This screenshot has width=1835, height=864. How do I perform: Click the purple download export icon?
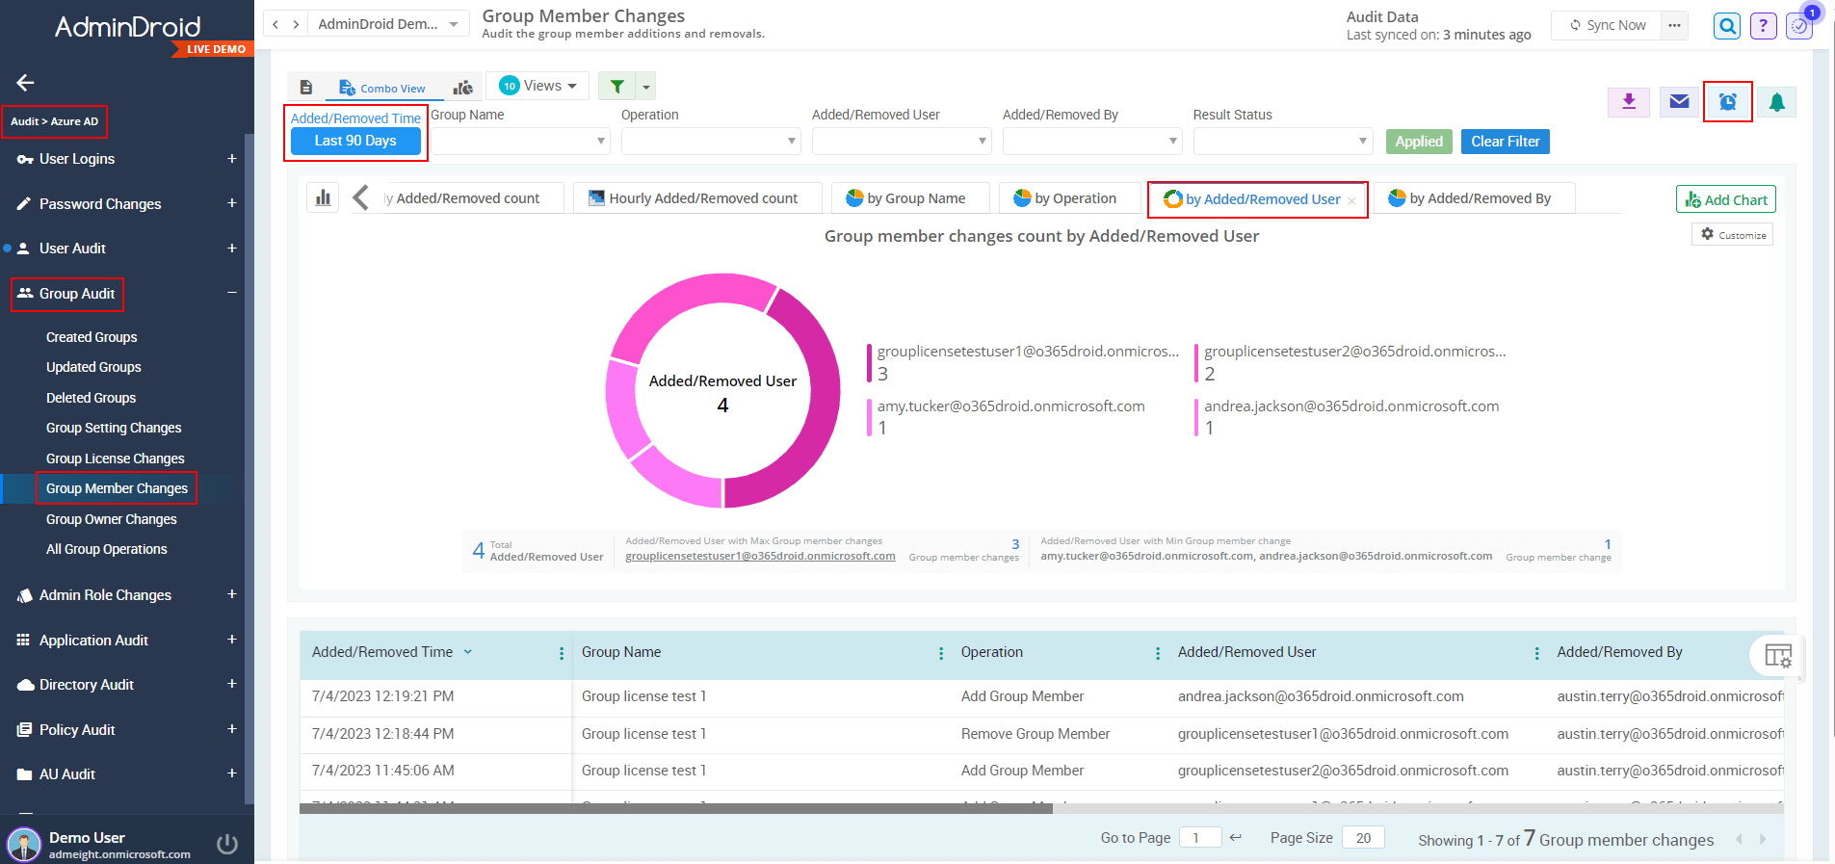pyautogui.click(x=1629, y=102)
